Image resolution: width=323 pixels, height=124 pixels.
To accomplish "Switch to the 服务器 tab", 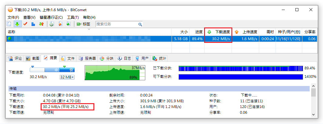I will [87, 58].
